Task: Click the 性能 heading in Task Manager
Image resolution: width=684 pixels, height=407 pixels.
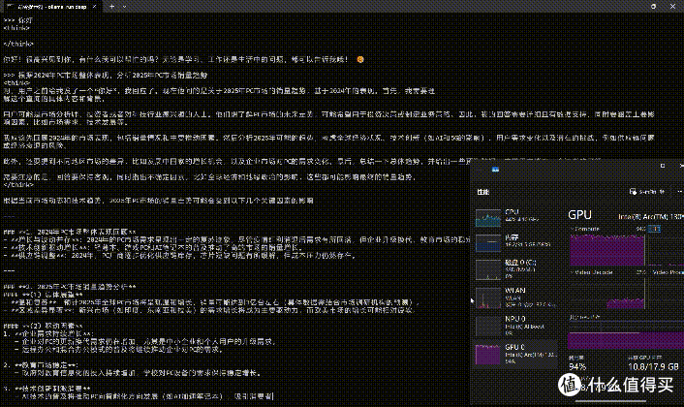Action: coord(482,192)
